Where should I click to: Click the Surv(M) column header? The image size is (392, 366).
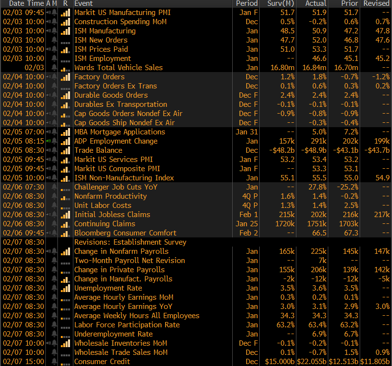coord(280,3)
